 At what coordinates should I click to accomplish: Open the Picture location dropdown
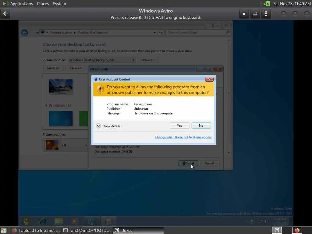[x=102, y=60]
